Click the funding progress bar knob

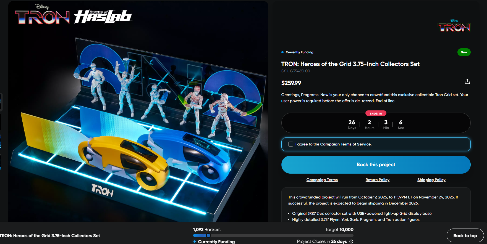coord(208,235)
